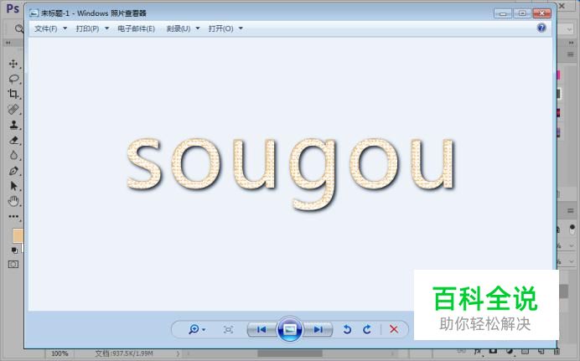Go to previous image in Photo Viewer
The height and width of the screenshot is (361, 580).
262,329
